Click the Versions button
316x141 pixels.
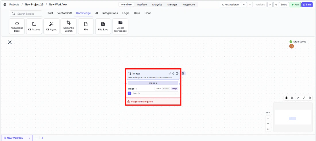click(260, 4)
